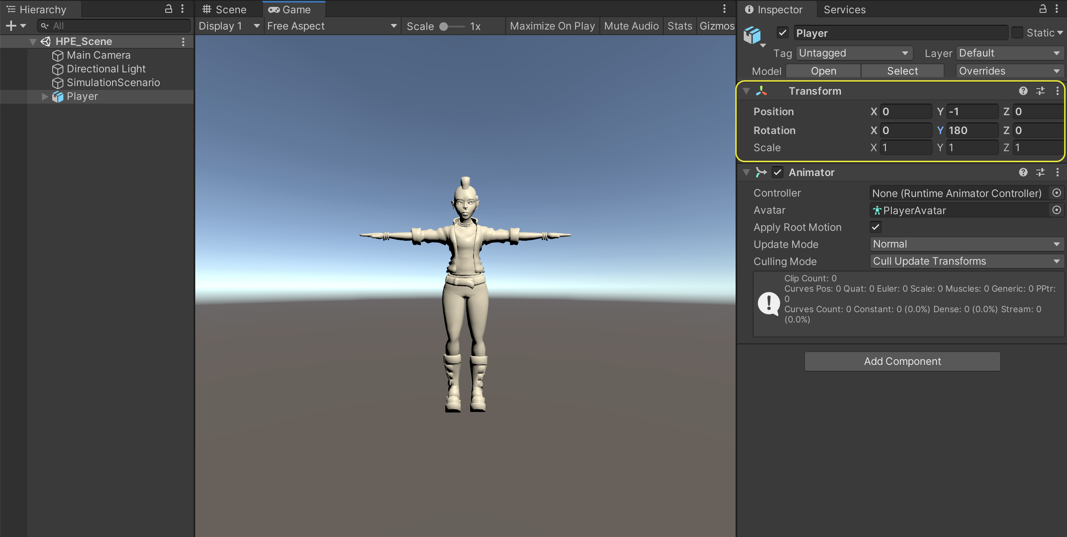Click the Add Component button
Screen dimensions: 1067x537
point(902,361)
